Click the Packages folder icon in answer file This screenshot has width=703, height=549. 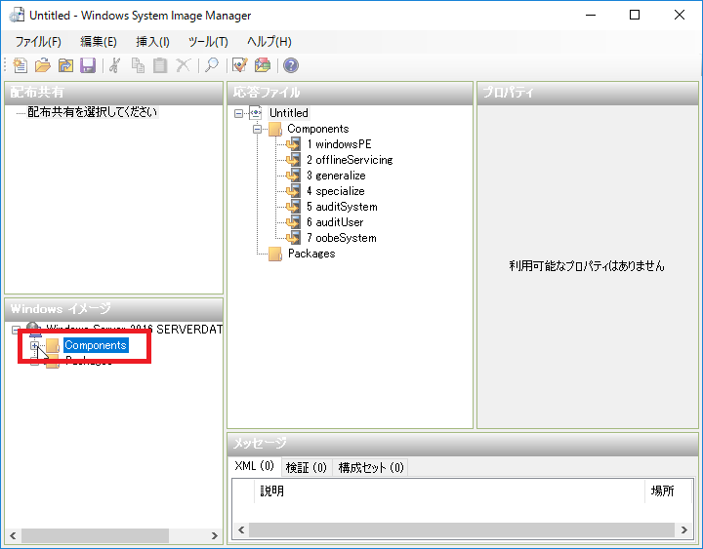(x=275, y=254)
